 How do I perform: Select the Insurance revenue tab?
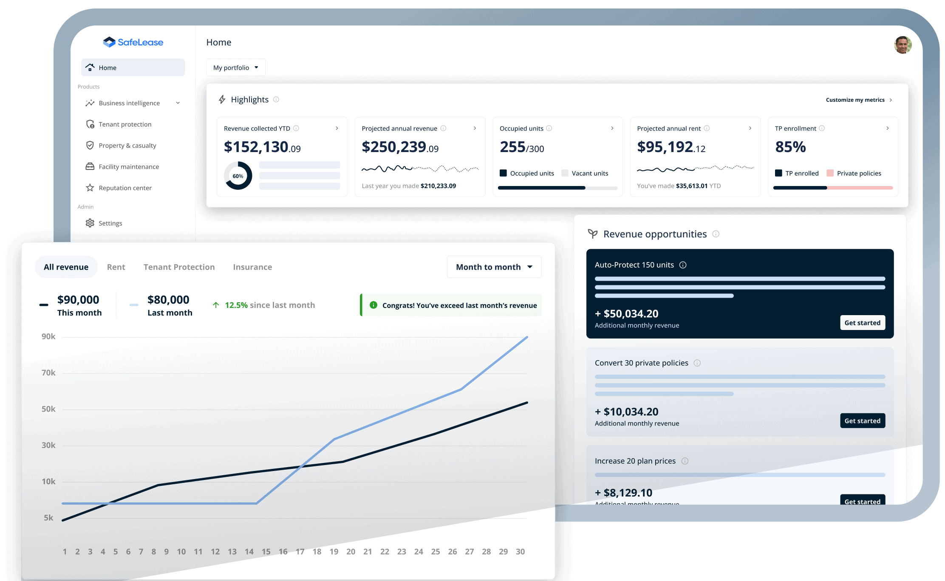[x=252, y=267]
